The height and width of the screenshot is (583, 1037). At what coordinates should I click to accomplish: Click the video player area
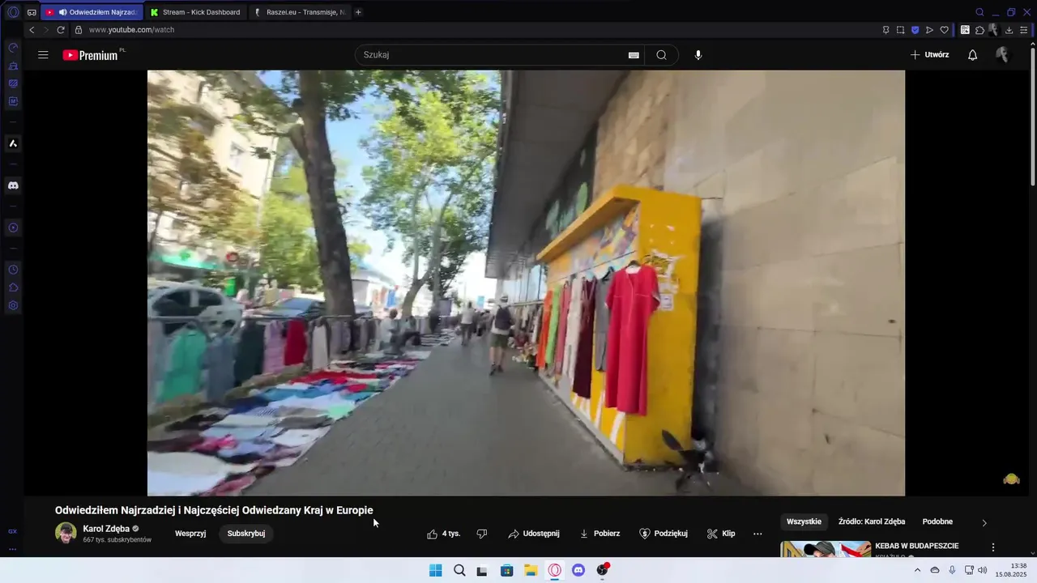526,283
